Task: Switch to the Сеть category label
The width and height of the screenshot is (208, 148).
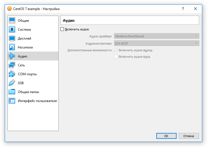Action: click(21, 65)
